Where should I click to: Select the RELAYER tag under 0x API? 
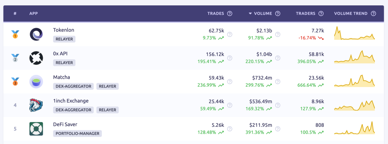[64, 63]
